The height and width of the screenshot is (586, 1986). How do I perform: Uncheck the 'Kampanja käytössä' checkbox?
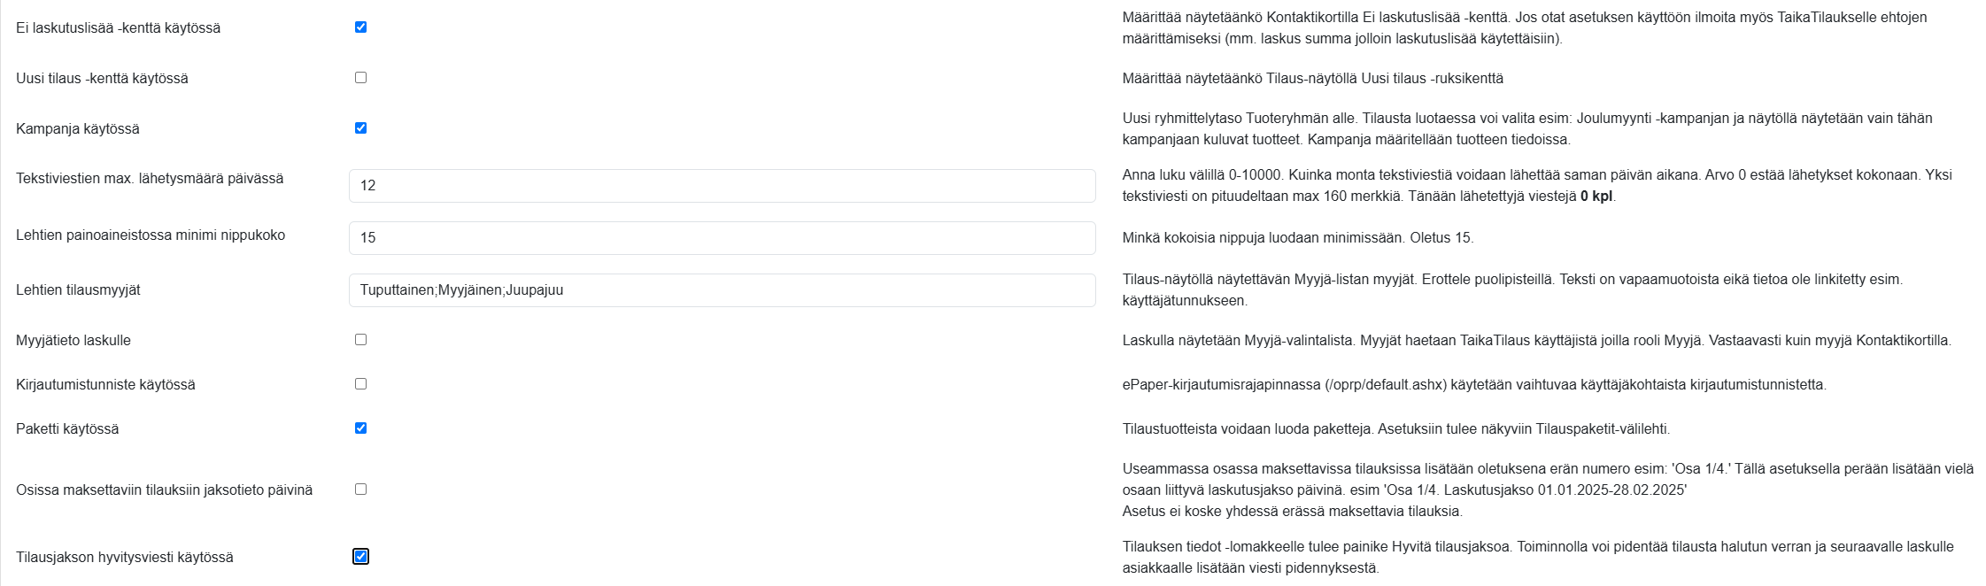pyautogui.click(x=359, y=129)
